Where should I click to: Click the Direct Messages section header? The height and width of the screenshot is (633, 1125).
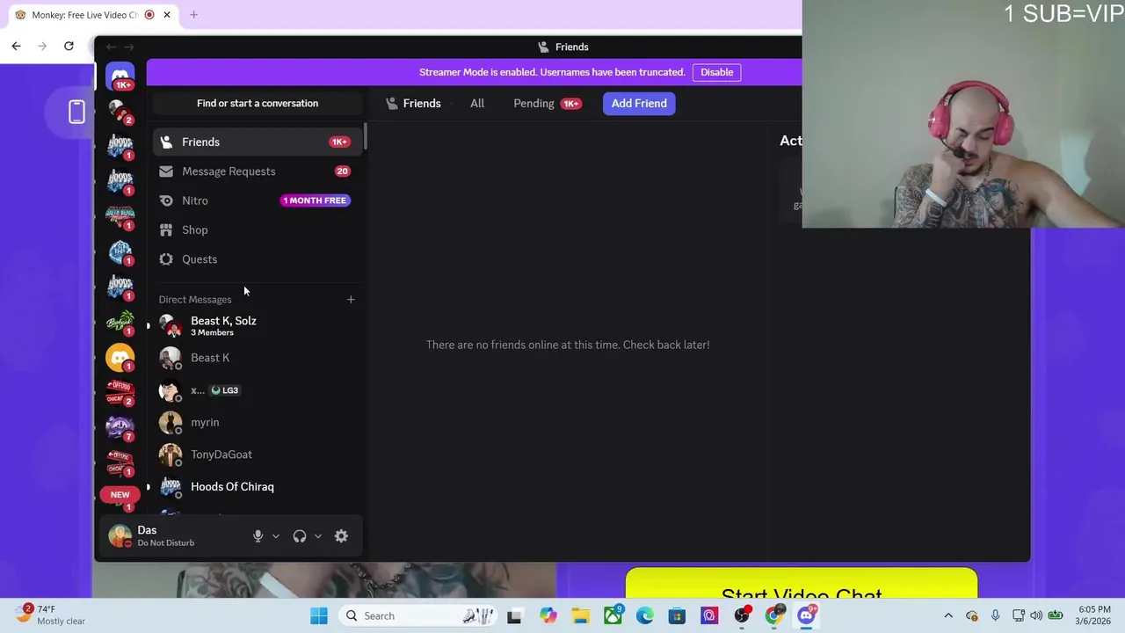[x=195, y=300]
